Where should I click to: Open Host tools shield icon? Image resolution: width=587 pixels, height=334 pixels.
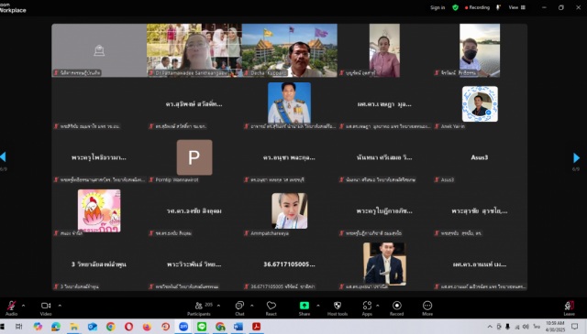click(x=338, y=308)
